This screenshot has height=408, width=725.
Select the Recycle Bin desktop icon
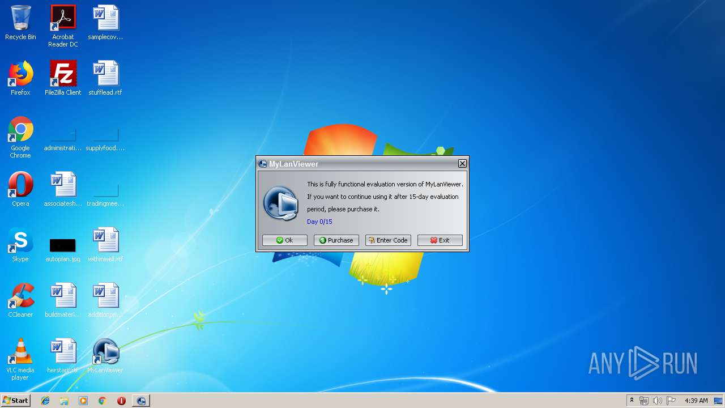coord(20,23)
